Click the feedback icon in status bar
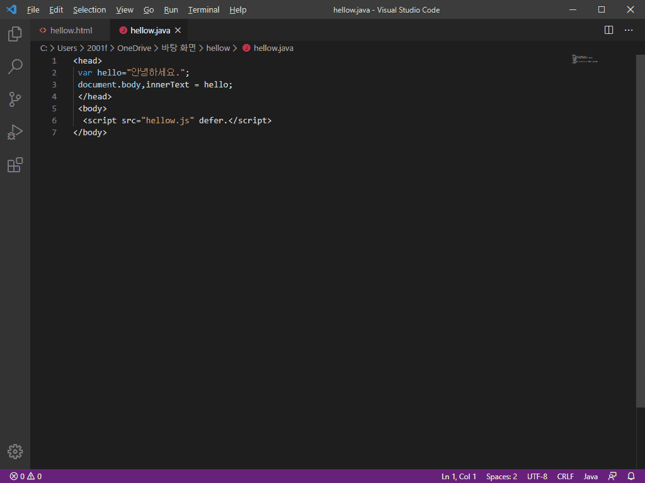This screenshot has width=645, height=483. [x=612, y=476]
